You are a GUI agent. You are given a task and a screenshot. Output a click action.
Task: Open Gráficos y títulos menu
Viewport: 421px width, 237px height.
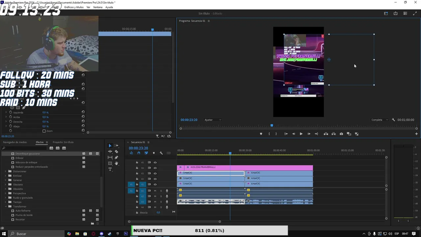[74, 7]
